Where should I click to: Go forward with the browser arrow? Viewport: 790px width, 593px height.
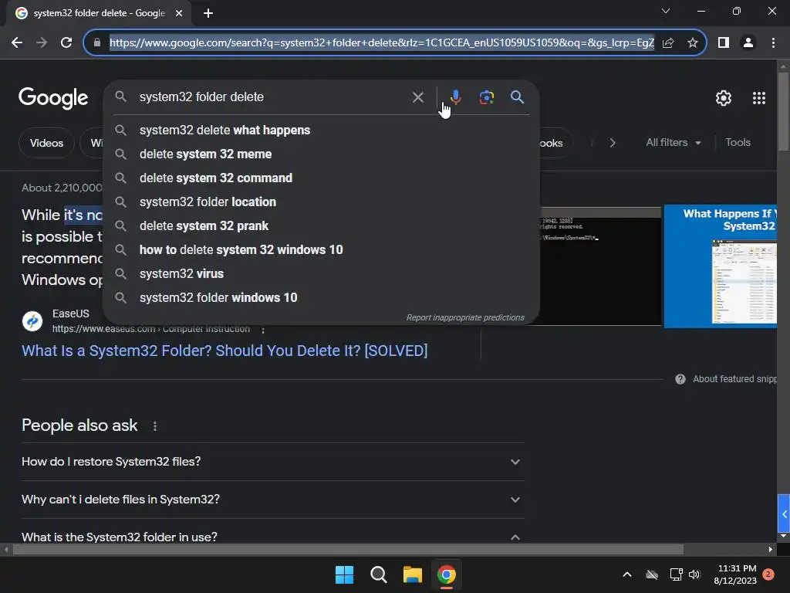(x=42, y=43)
